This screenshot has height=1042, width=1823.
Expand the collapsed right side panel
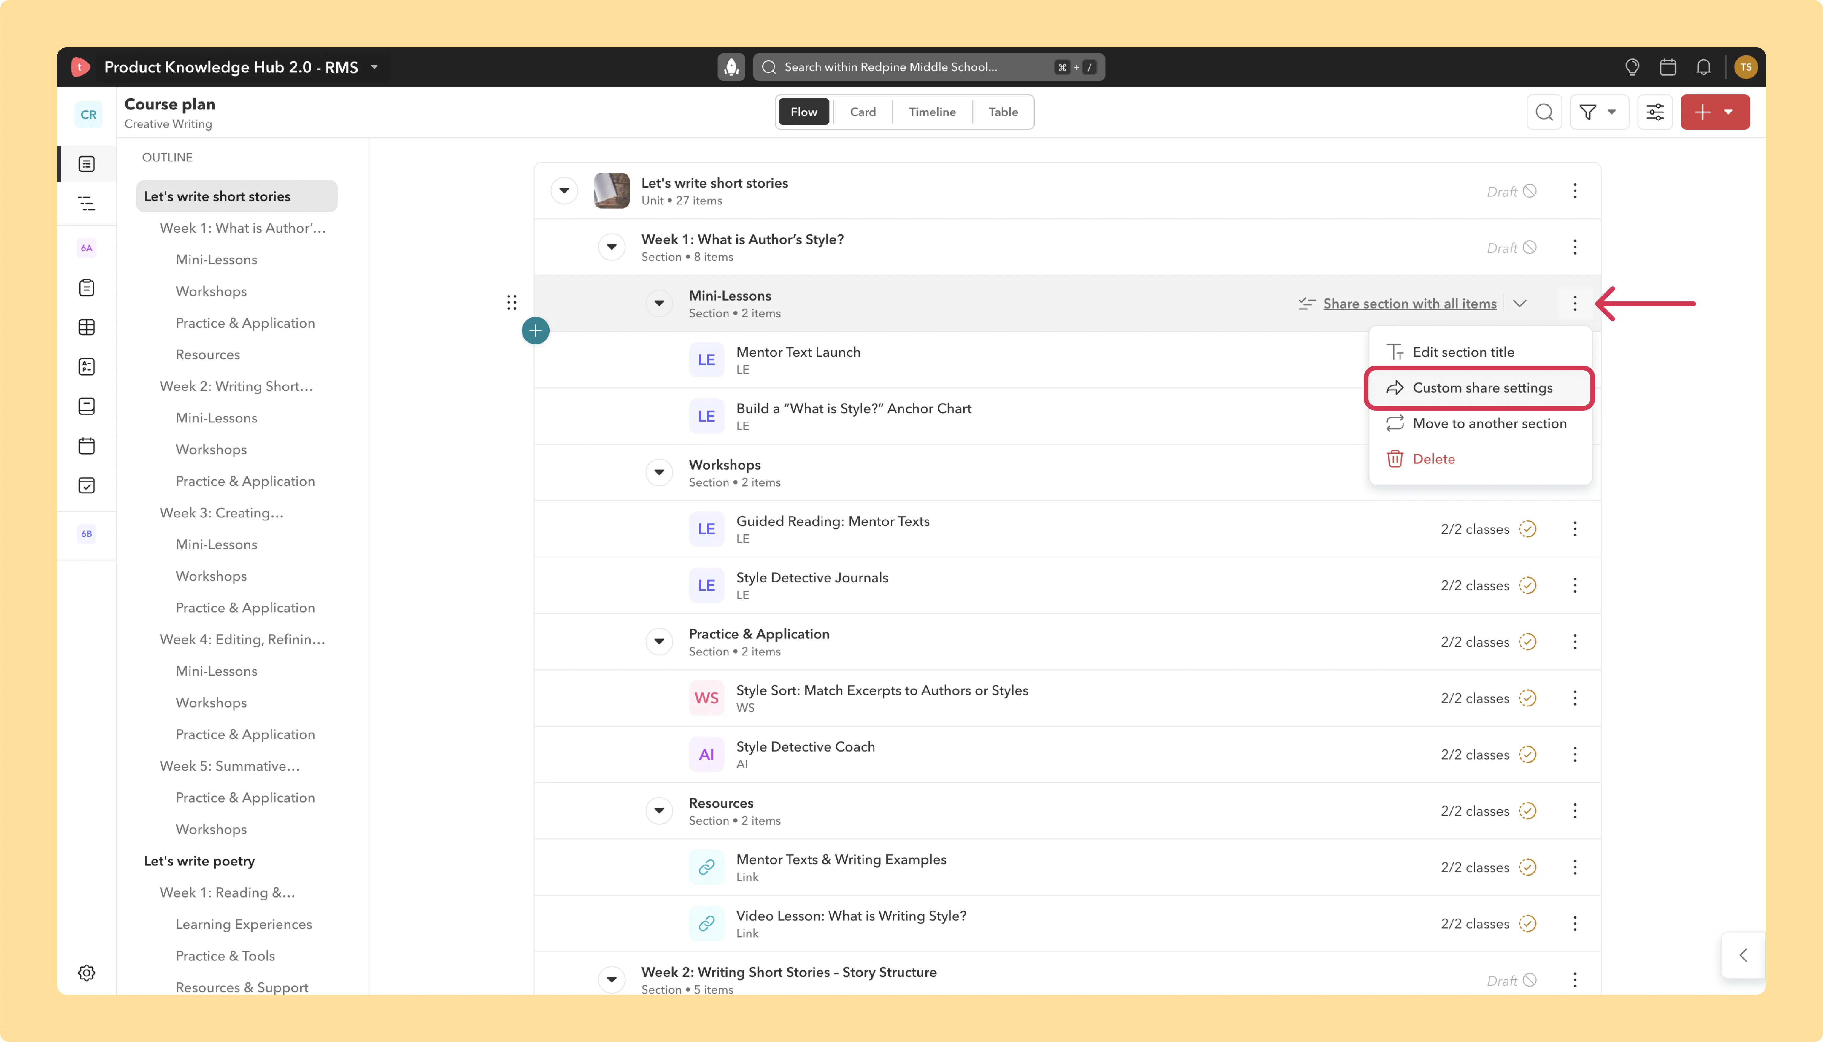coord(1743,955)
